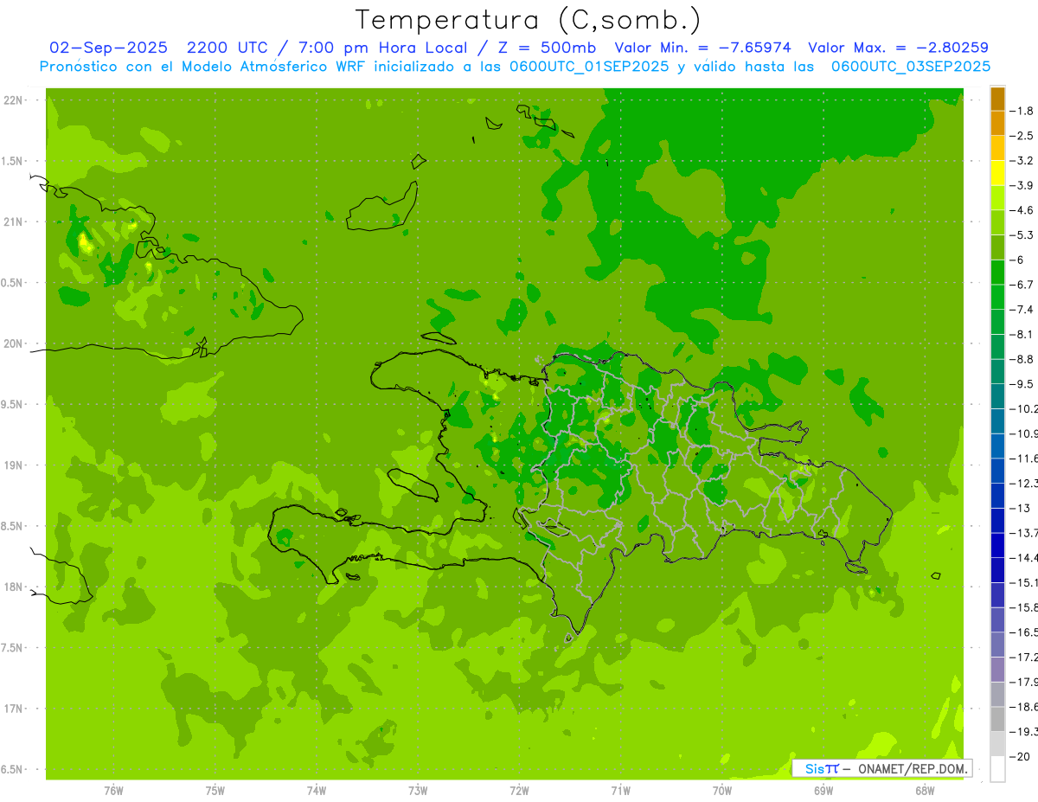The width and height of the screenshot is (1038, 802).
Task: Click the '0.5N' latitude axis label
Action: click(12, 283)
